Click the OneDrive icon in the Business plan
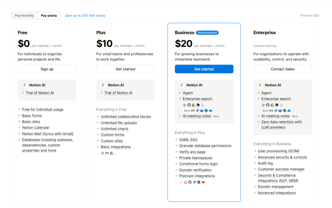The height and width of the screenshot is (208, 332). point(211,110)
